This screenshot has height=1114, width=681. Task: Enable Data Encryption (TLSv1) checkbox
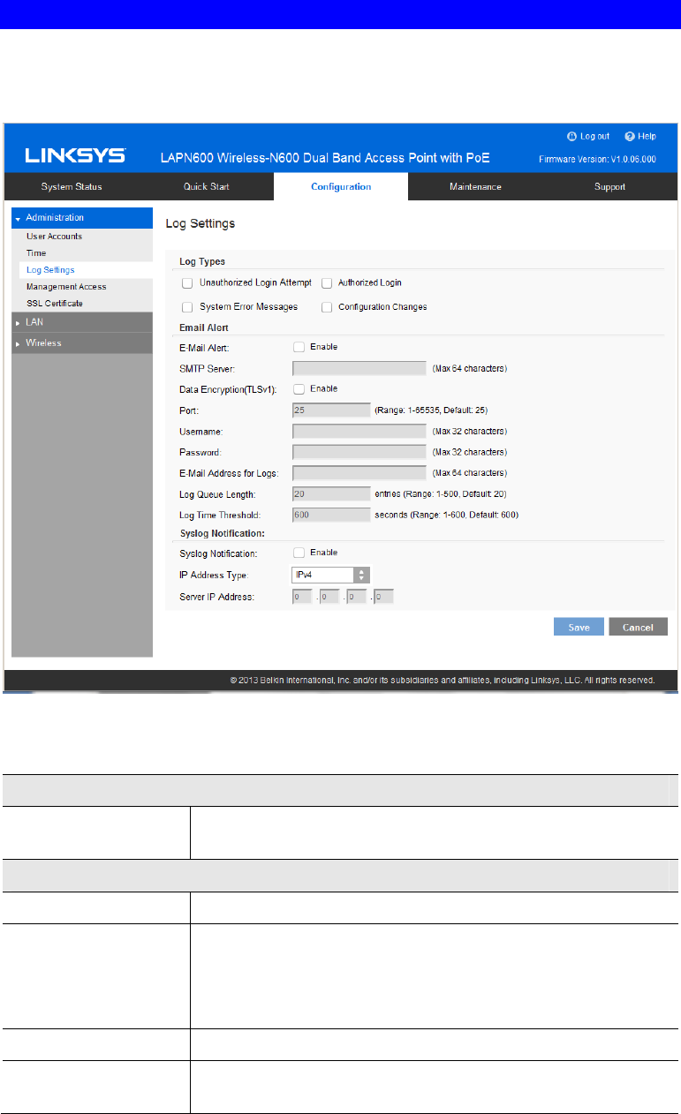pos(299,388)
